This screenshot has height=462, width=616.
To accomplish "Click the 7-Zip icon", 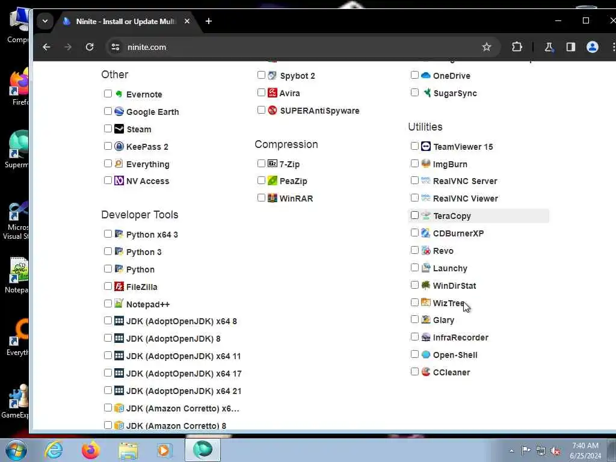I will click(273, 163).
